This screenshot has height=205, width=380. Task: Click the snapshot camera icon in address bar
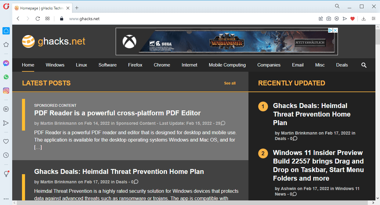(328, 19)
